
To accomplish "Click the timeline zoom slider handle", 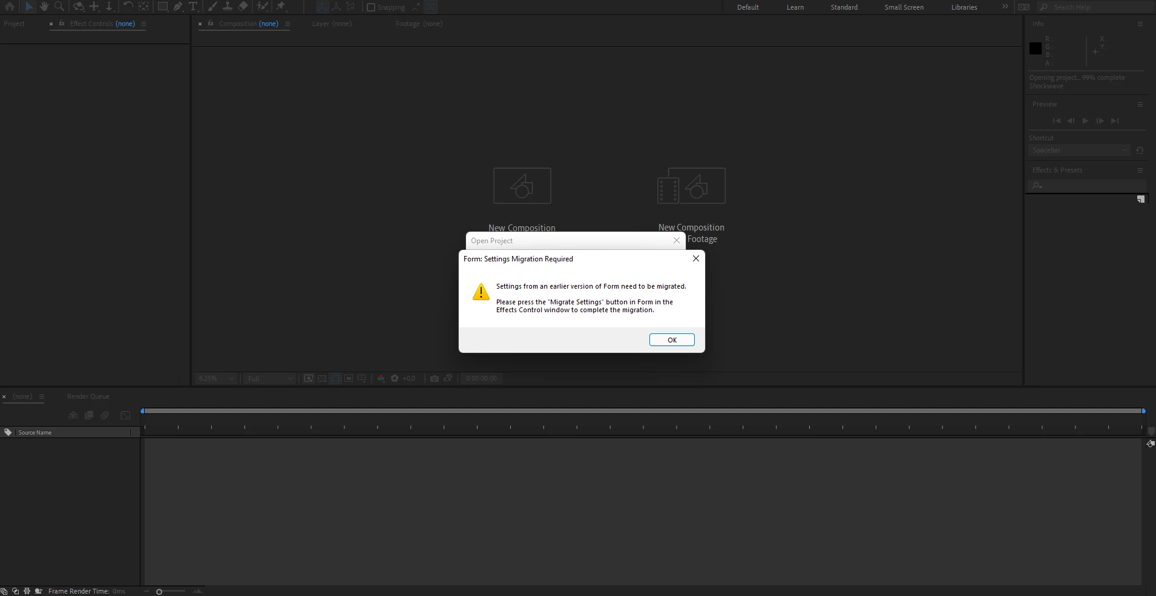I will click(159, 591).
